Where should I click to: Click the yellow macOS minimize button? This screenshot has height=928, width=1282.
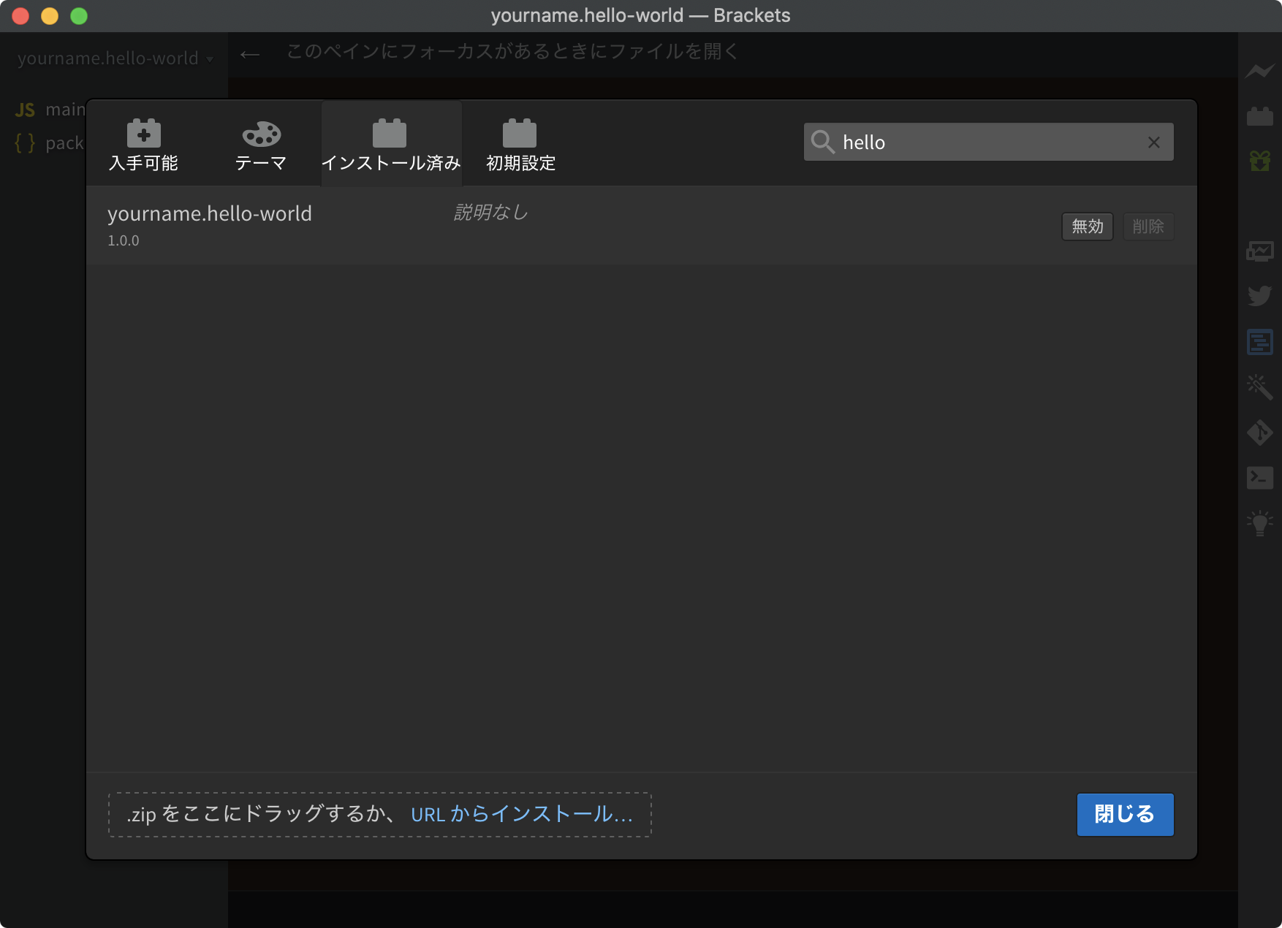[50, 16]
